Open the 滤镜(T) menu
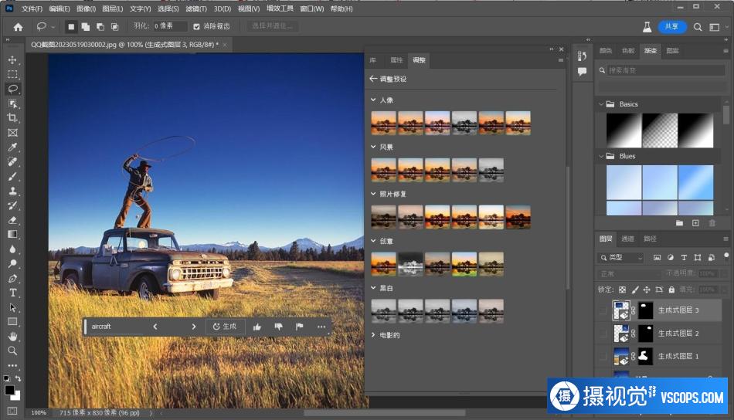 (x=196, y=9)
